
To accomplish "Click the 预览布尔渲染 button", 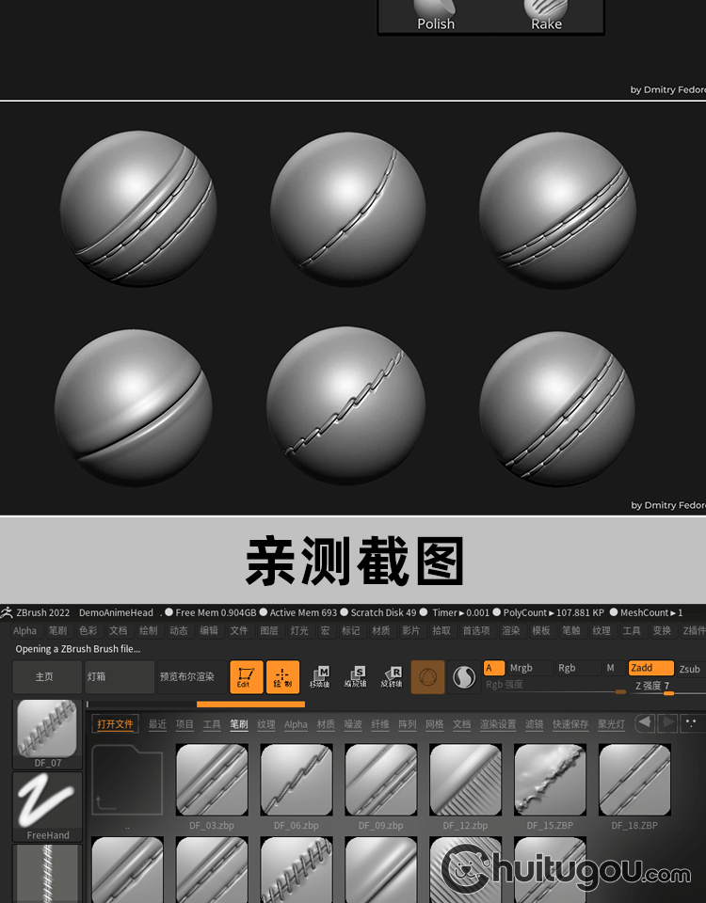I will coord(192,676).
